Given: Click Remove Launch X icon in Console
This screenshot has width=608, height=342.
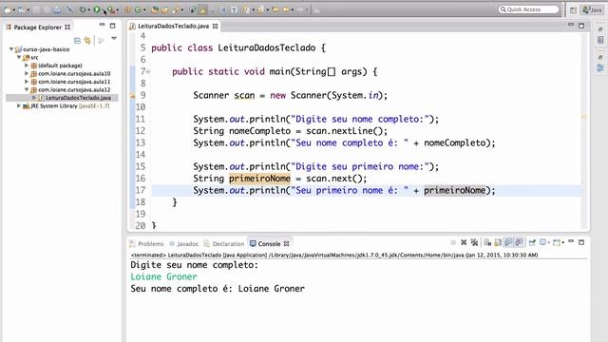Looking at the screenshot, I should [x=464, y=242].
